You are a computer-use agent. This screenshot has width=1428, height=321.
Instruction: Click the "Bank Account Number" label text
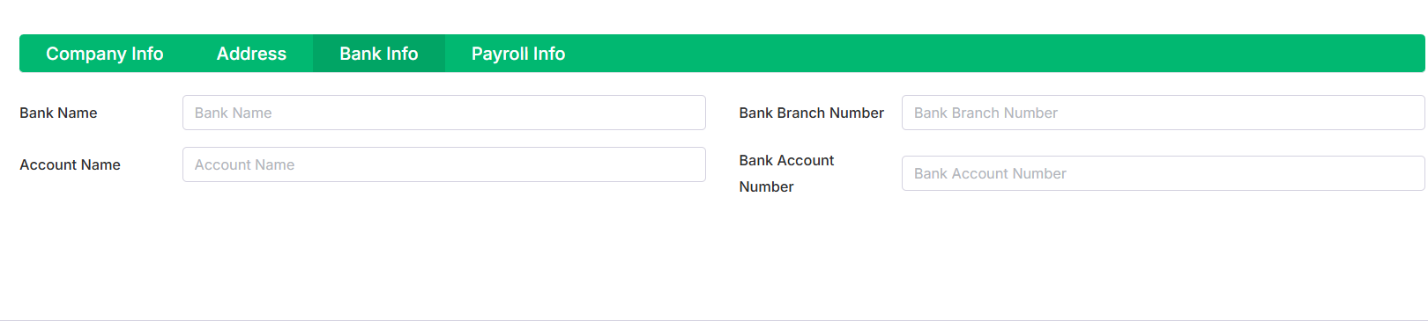[786, 173]
